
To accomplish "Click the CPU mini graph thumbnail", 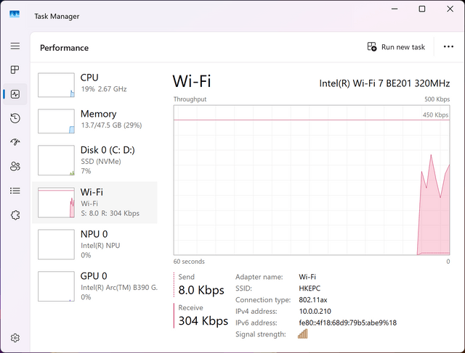I will 56,85.
